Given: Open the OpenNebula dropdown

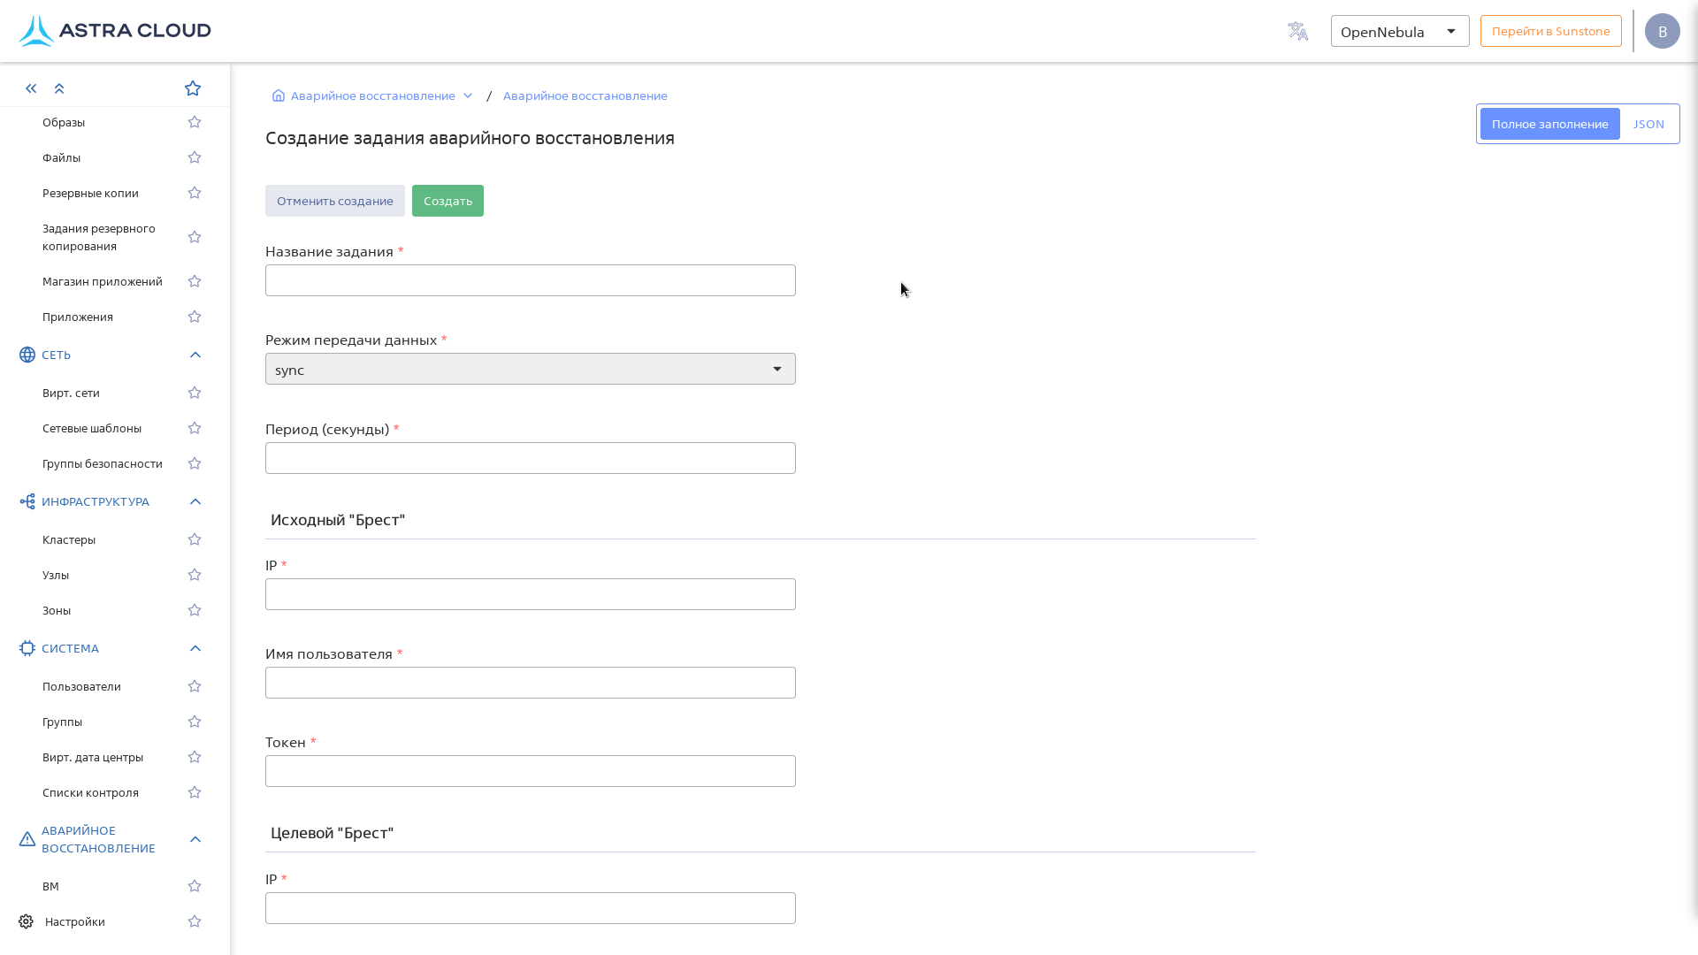Looking at the screenshot, I should tap(1400, 31).
